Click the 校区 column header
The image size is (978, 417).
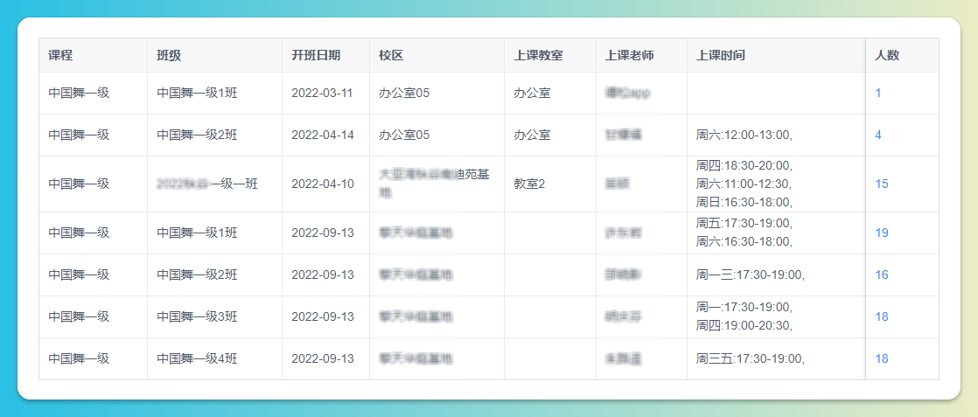point(391,55)
